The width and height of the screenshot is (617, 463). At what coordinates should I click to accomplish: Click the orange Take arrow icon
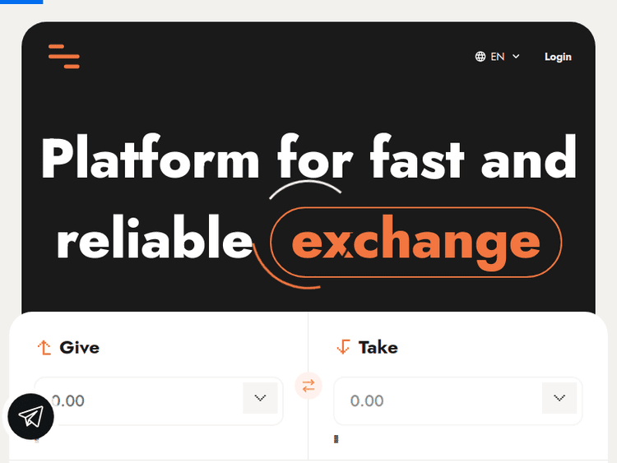point(344,348)
